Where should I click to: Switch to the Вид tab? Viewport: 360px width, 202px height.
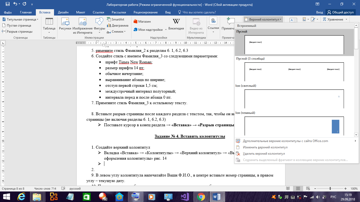(x=168, y=12)
